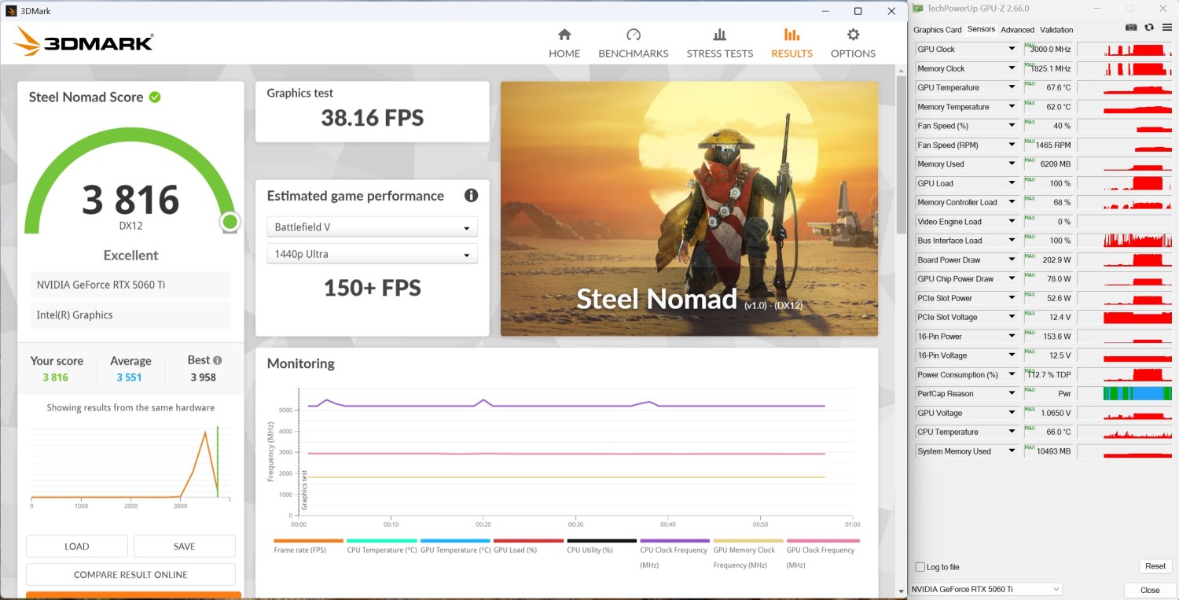This screenshot has height=600, width=1179.
Task: Click the SAVE button
Action: click(185, 546)
